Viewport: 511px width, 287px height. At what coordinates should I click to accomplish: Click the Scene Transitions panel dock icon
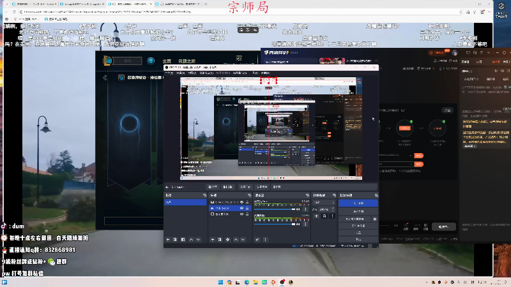click(x=334, y=195)
